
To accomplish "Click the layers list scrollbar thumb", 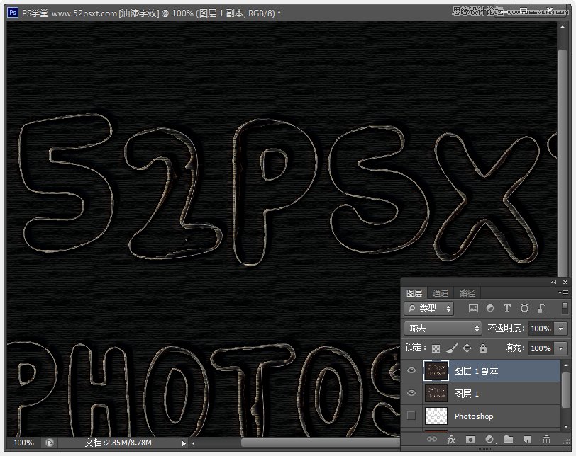I will tap(566, 389).
